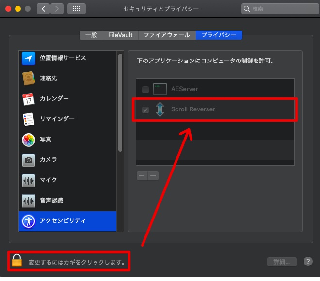
Task: Switch to the FileVault tab
Action: coord(120,35)
